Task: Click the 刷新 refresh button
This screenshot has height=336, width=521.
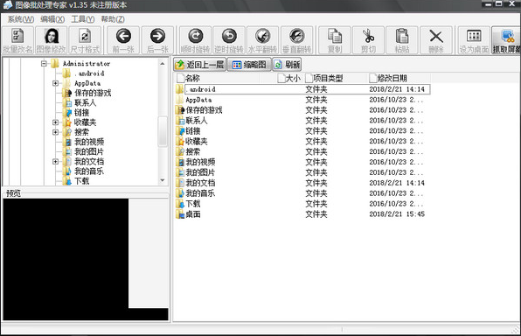Action: pyautogui.click(x=287, y=65)
